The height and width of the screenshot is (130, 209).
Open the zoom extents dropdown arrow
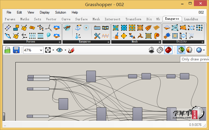[53, 50]
